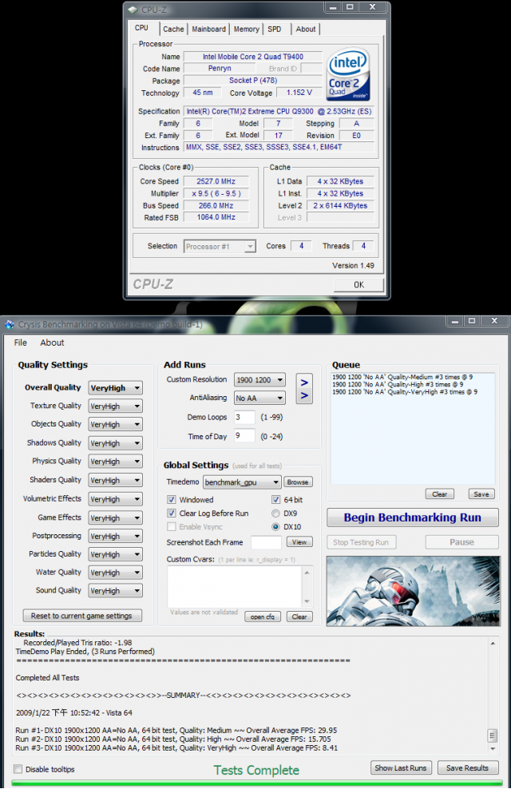511x789 pixels.
Task: Switch to the SPD tab in CPU-Z
Action: [x=275, y=30]
